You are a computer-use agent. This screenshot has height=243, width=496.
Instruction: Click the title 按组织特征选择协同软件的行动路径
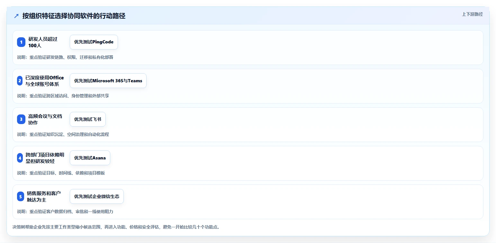point(74,16)
